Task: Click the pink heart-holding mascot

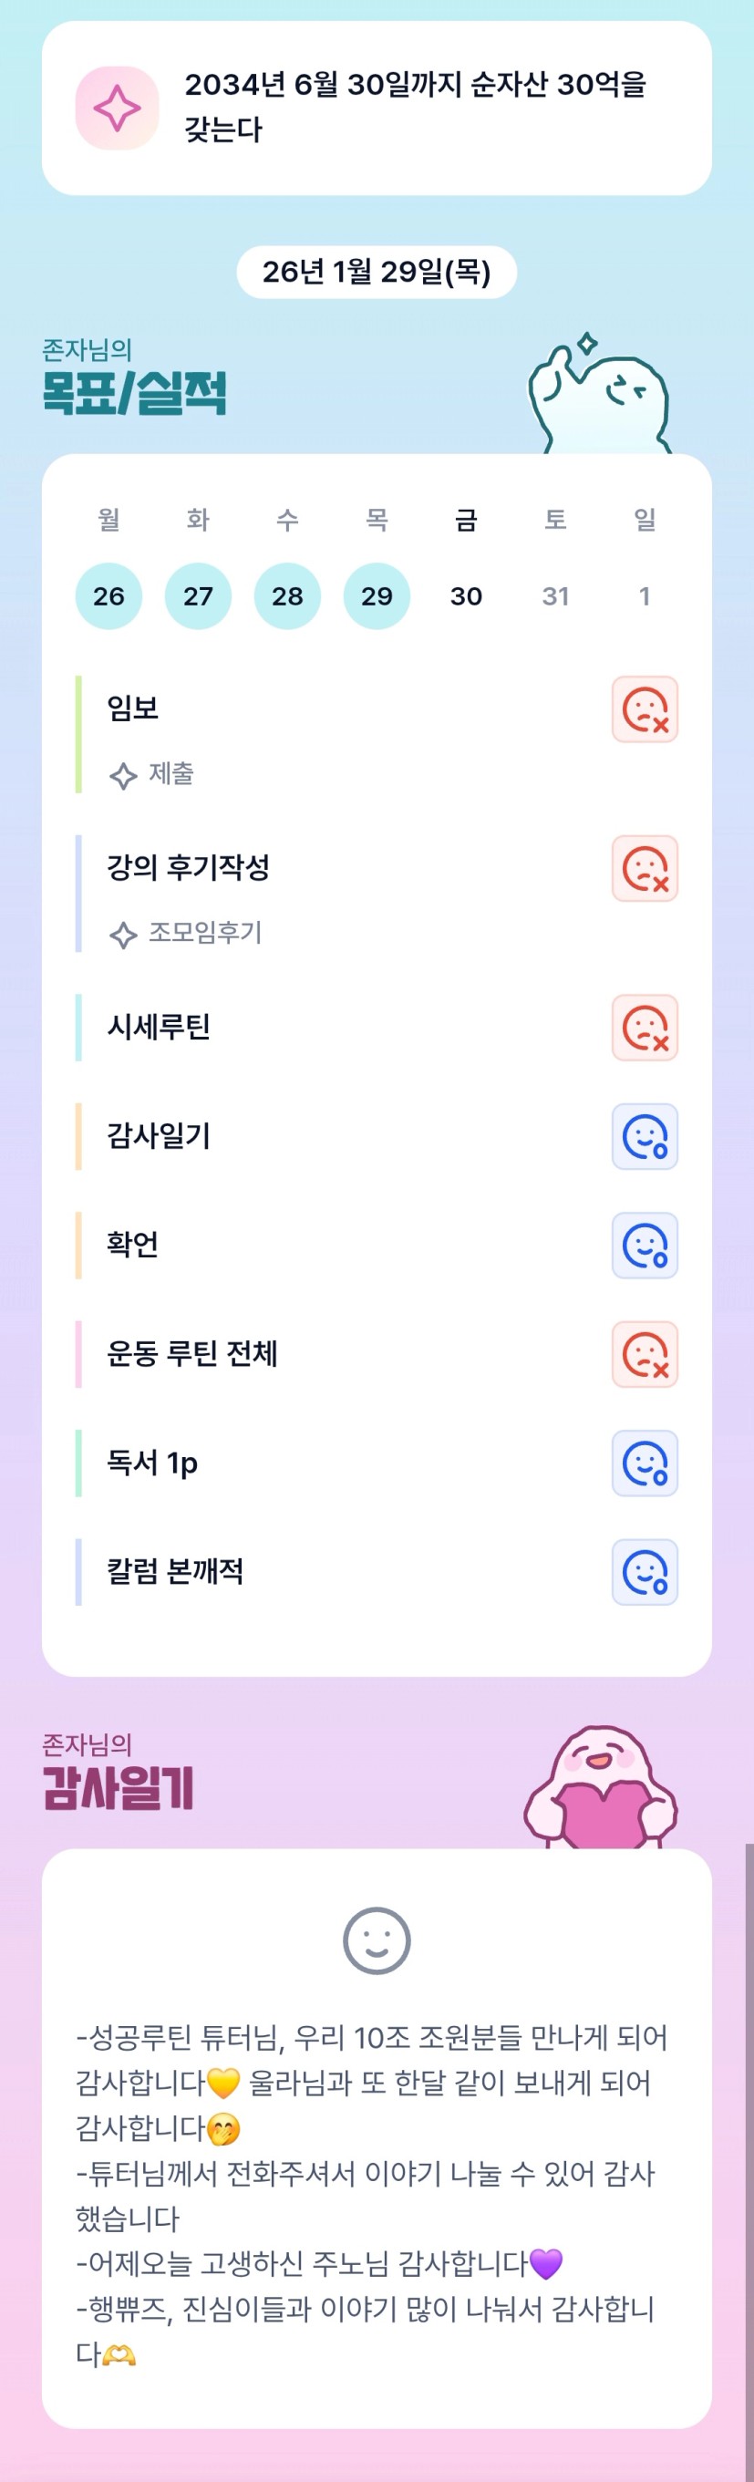Action: pos(600,1791)
